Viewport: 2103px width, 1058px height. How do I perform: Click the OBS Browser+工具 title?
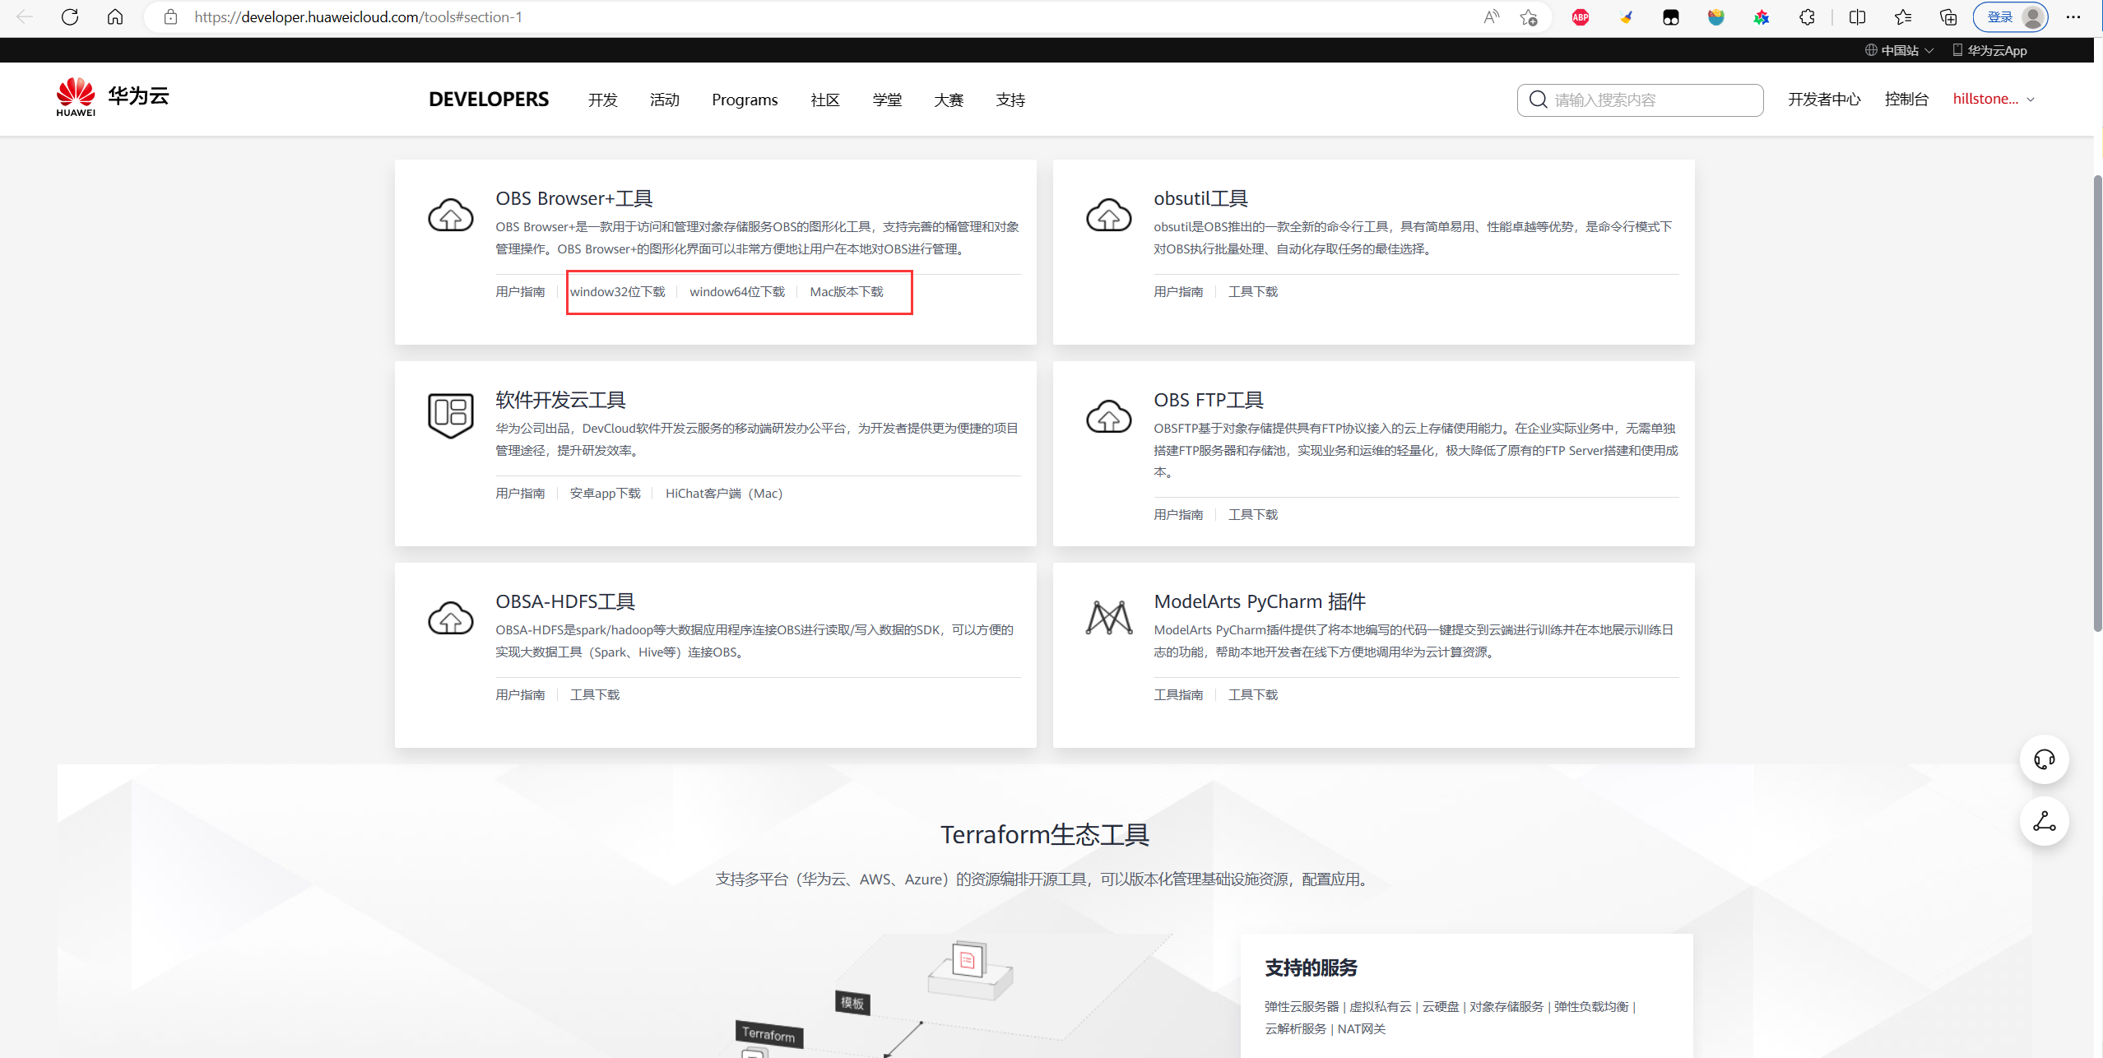pyautogui.click(x=574, y=198)
